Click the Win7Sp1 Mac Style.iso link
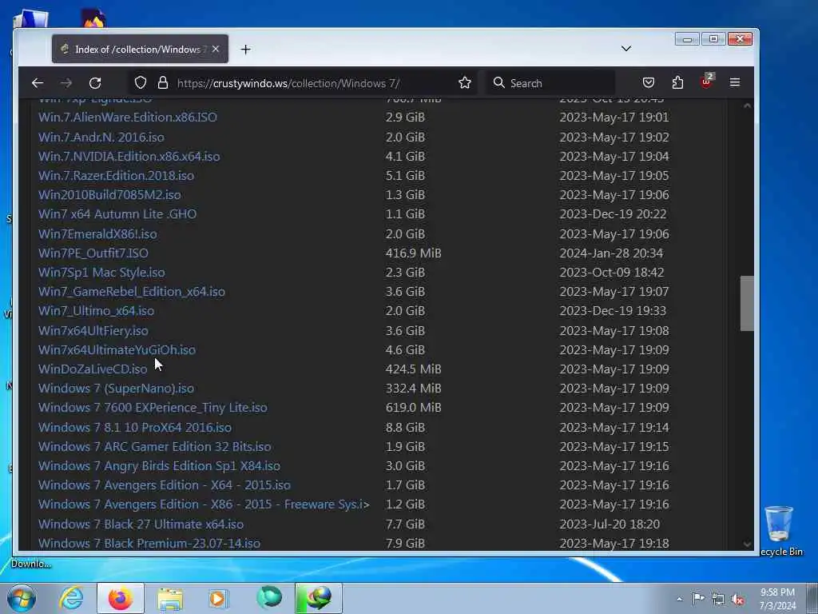This screenshot has width=818, height=614. pyautogui.click(x=101, y=273)
